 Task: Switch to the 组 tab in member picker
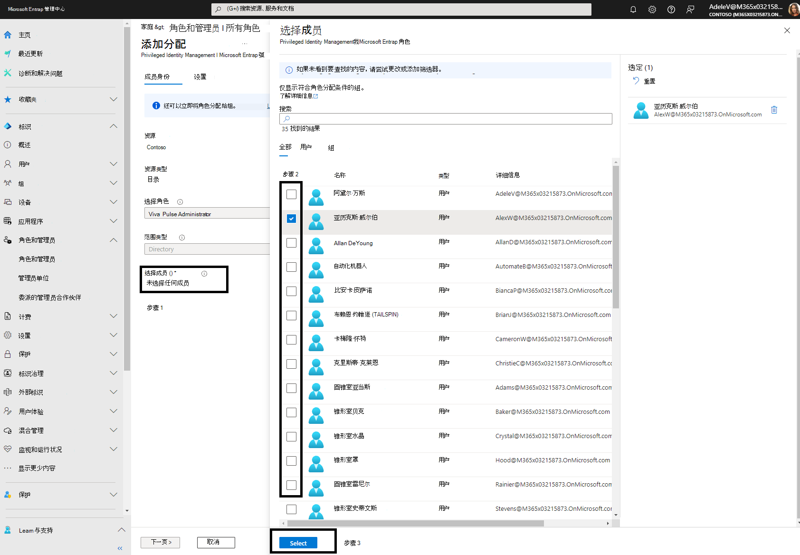coord(331,147)
